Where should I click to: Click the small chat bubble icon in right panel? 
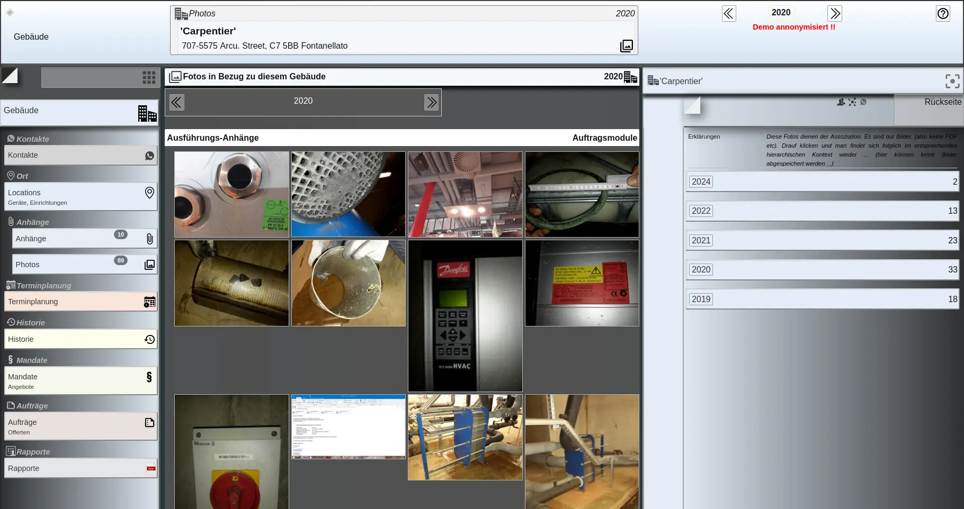(x=863, y=102)
